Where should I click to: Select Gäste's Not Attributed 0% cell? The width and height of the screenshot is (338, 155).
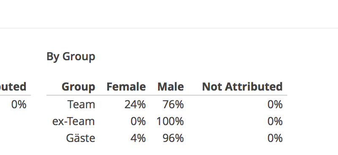[x=275, y=138]
